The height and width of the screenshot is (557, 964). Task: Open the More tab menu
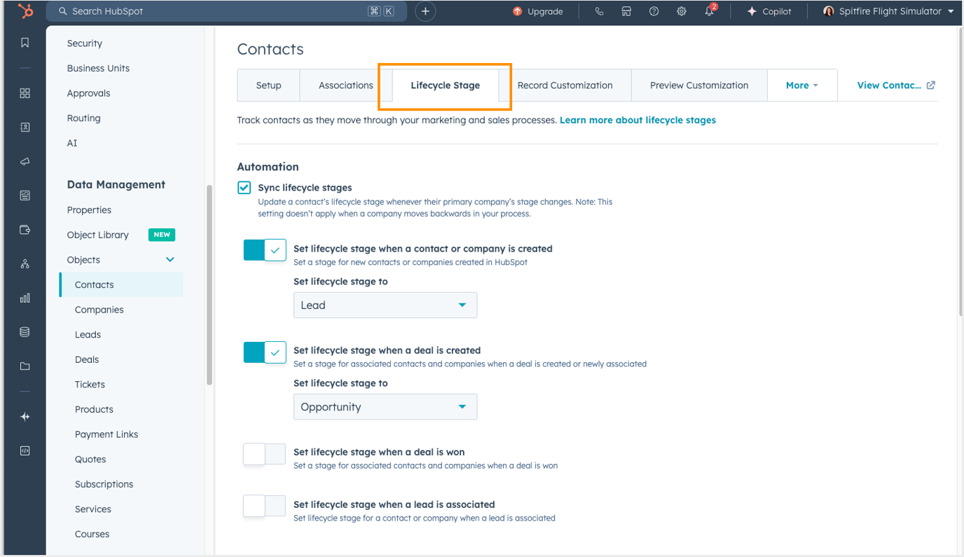[801, 85]
